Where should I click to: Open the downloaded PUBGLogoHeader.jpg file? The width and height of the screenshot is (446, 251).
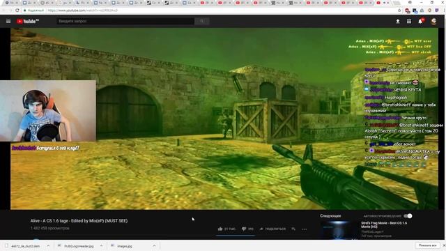coord(76,246)
